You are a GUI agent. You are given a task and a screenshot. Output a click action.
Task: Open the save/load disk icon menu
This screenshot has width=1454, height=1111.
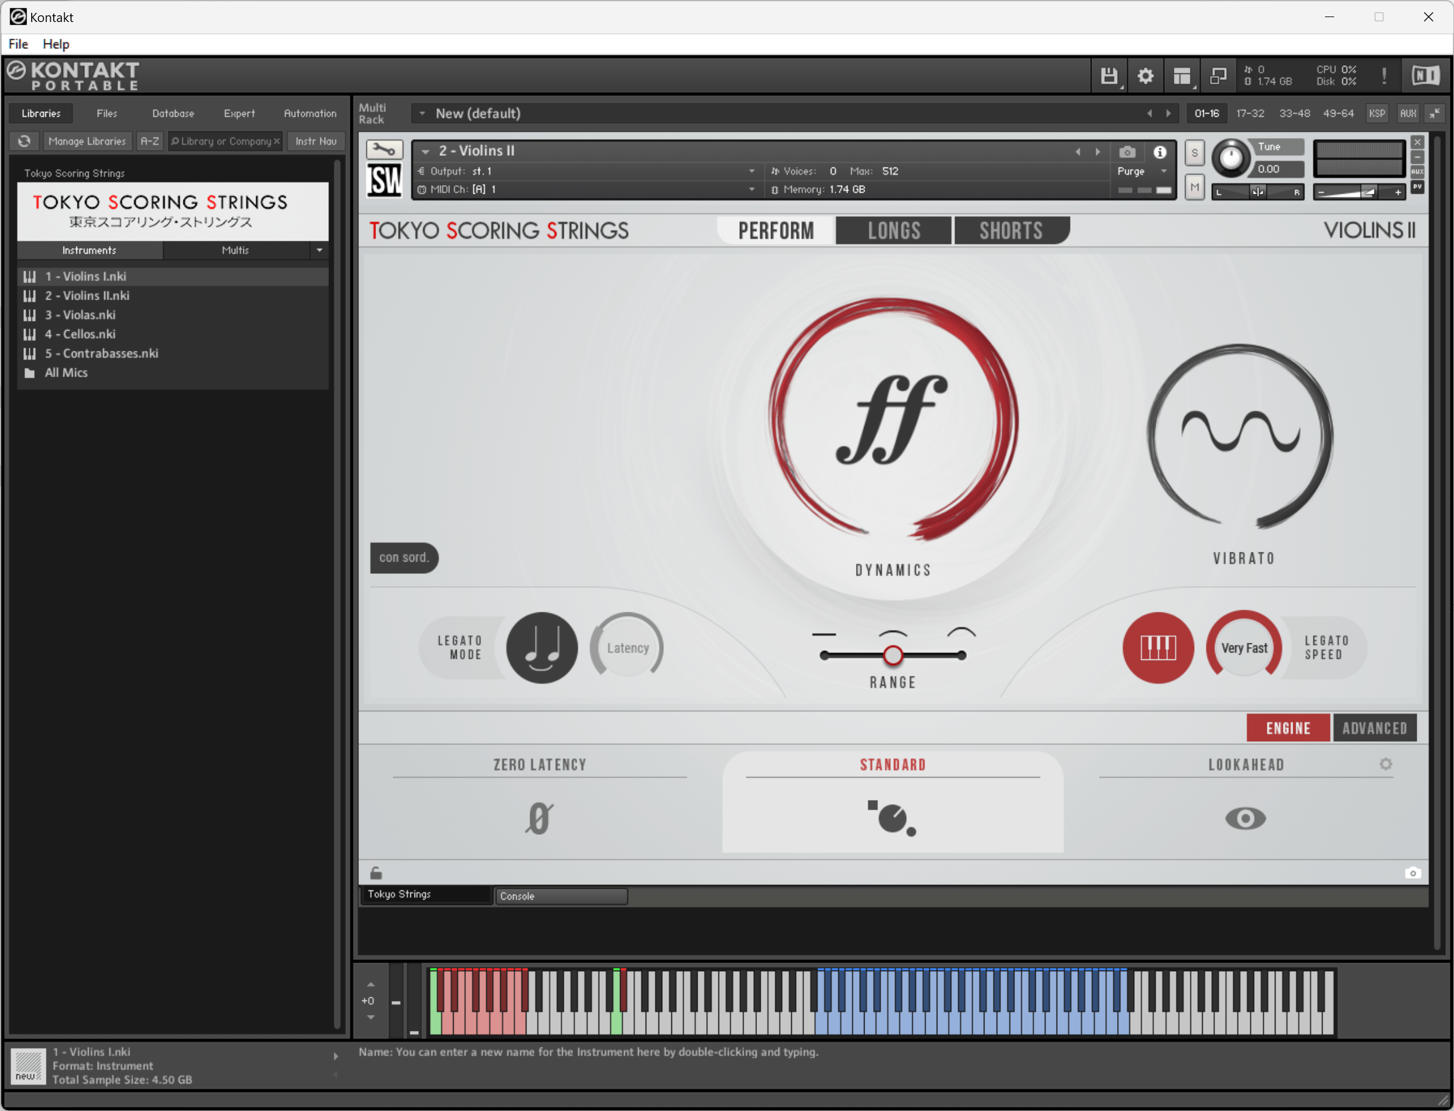(1109, 76)
